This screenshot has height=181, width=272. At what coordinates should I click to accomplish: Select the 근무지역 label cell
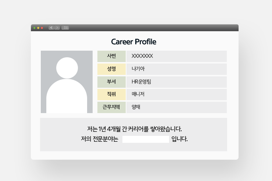(111, 107)
